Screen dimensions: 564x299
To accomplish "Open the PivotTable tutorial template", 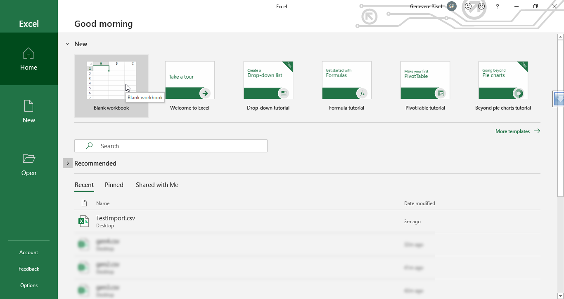I will [x=425, y=86].
